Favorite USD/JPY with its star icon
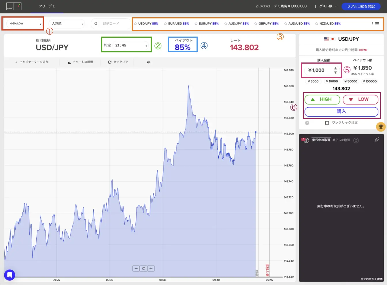Viewport: 387px width, 285px height. 135,24
